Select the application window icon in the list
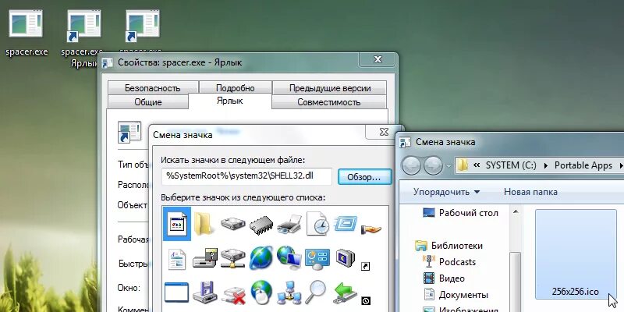 177,224
